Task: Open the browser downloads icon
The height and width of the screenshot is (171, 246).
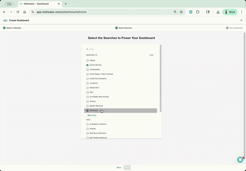Action: 218,12
